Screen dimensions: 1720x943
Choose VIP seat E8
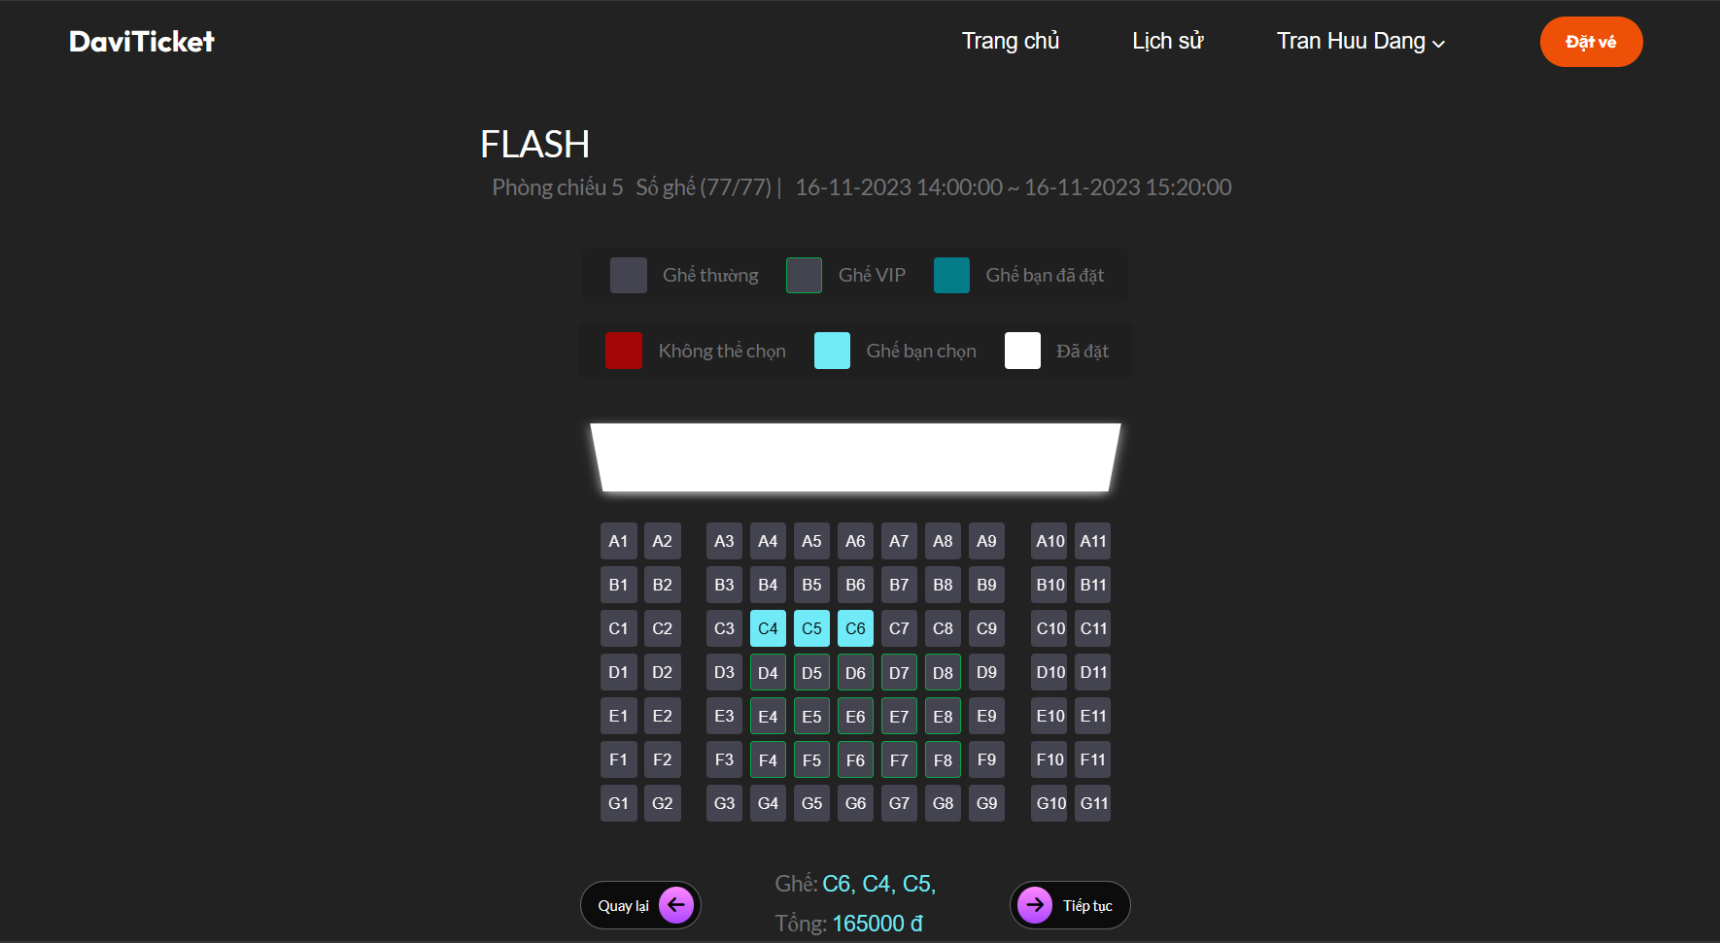943,716
